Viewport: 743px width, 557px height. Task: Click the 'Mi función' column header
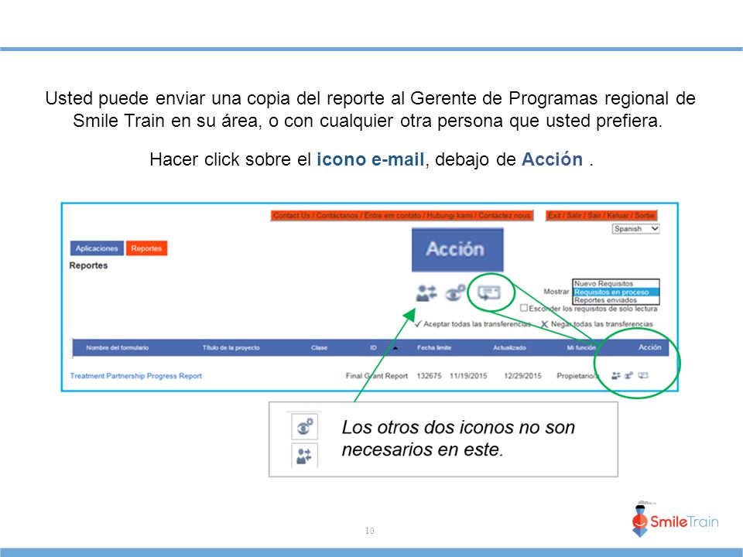click(x=581, y=347)
